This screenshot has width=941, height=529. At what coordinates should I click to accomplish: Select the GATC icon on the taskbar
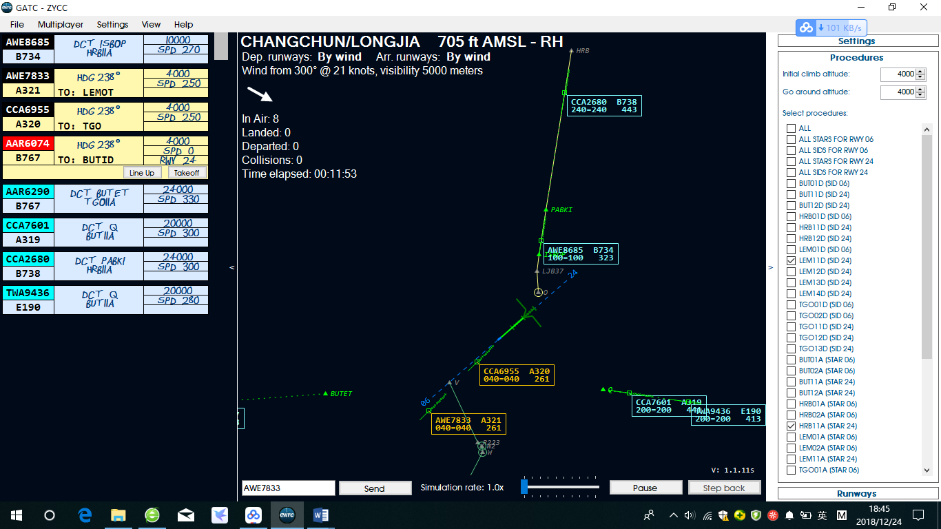[x=287, y=515]
